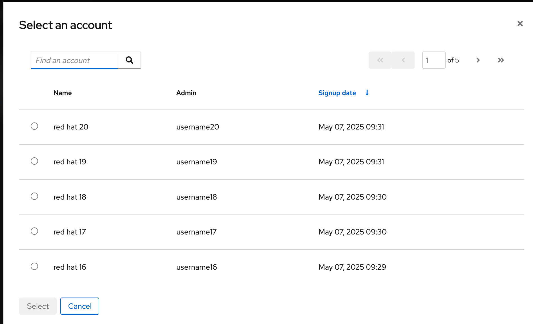Click the username20 admin cell
Viewport: 533px width, 324px height.
(198, 127)
